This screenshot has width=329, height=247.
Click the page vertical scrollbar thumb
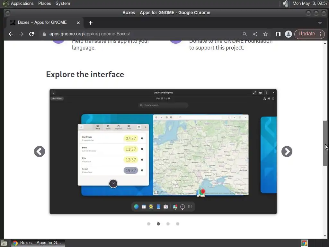[325, 143]
